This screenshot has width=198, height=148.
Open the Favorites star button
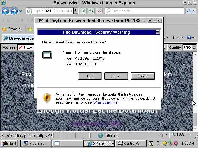(x=12, y=29)
